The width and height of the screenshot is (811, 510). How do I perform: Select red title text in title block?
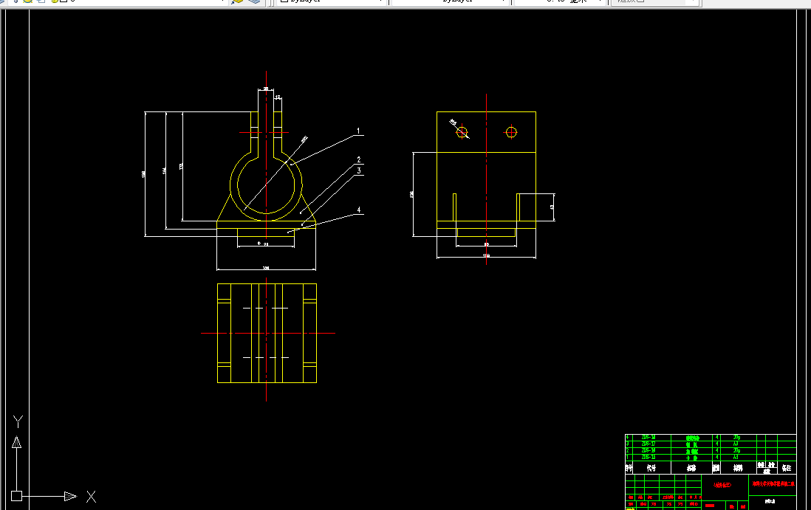pos(773,484)
